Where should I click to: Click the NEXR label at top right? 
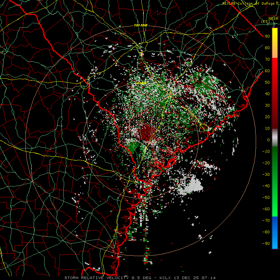[273, 18]
